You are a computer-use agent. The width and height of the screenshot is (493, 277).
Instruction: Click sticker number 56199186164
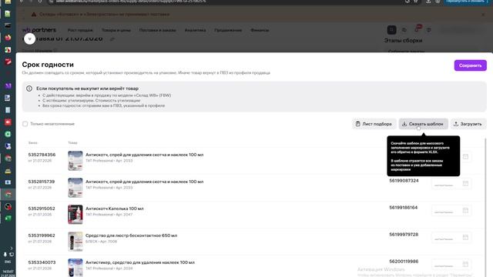404,208
